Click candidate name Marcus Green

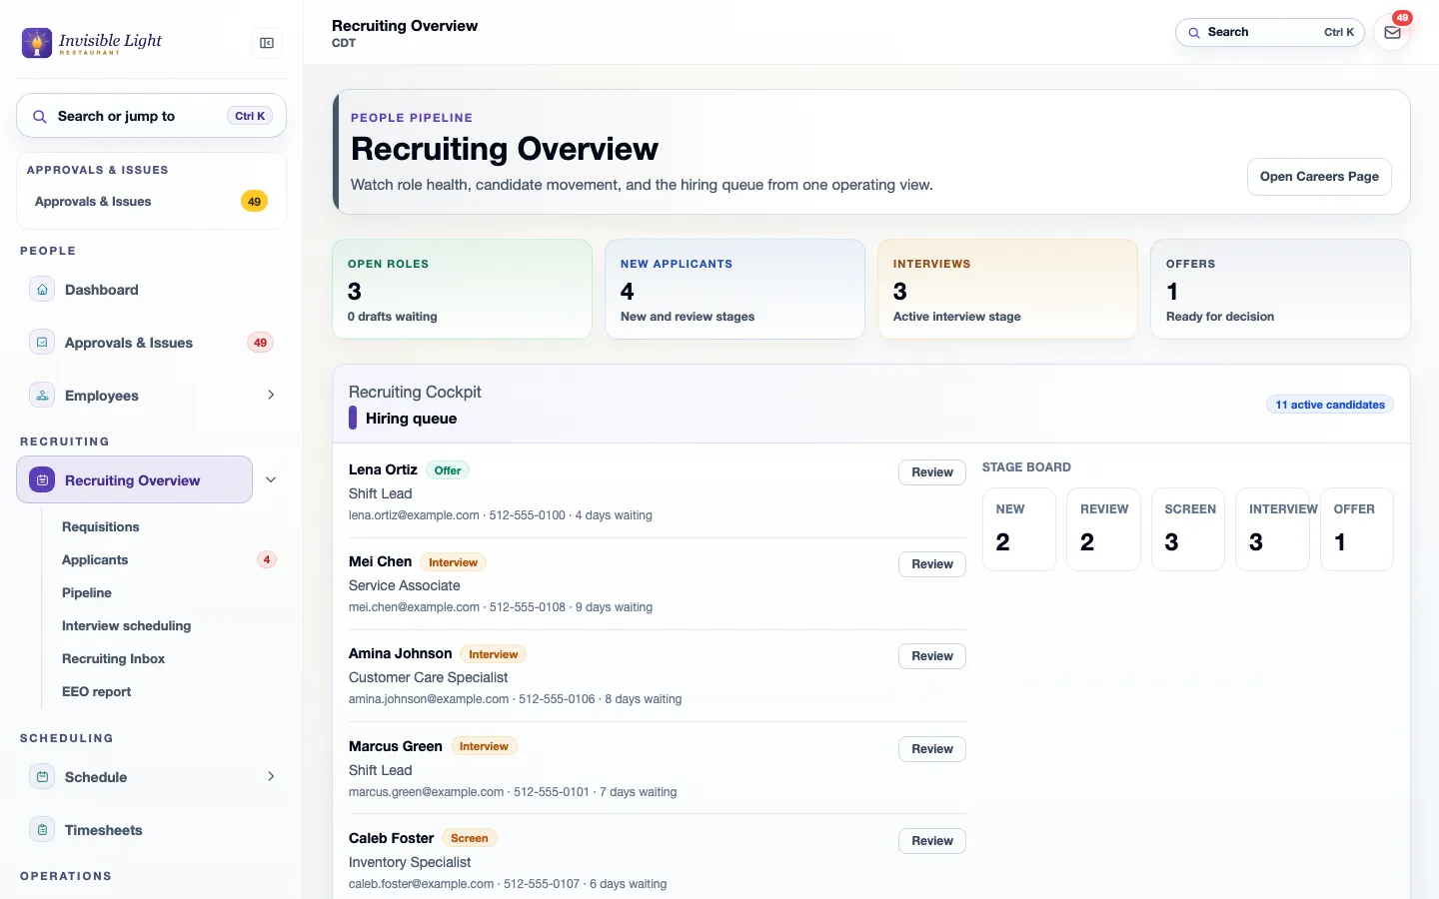coord(395,746)
